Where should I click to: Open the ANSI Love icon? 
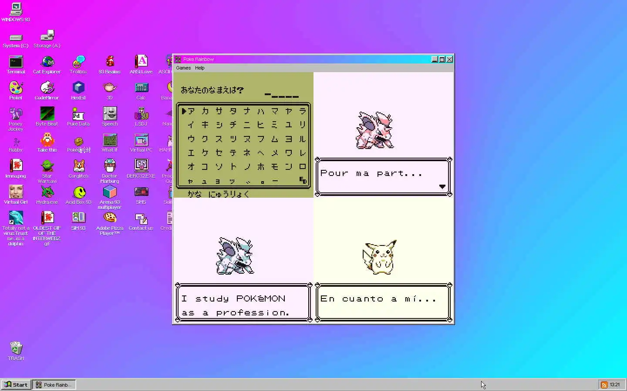pos(141,65)
